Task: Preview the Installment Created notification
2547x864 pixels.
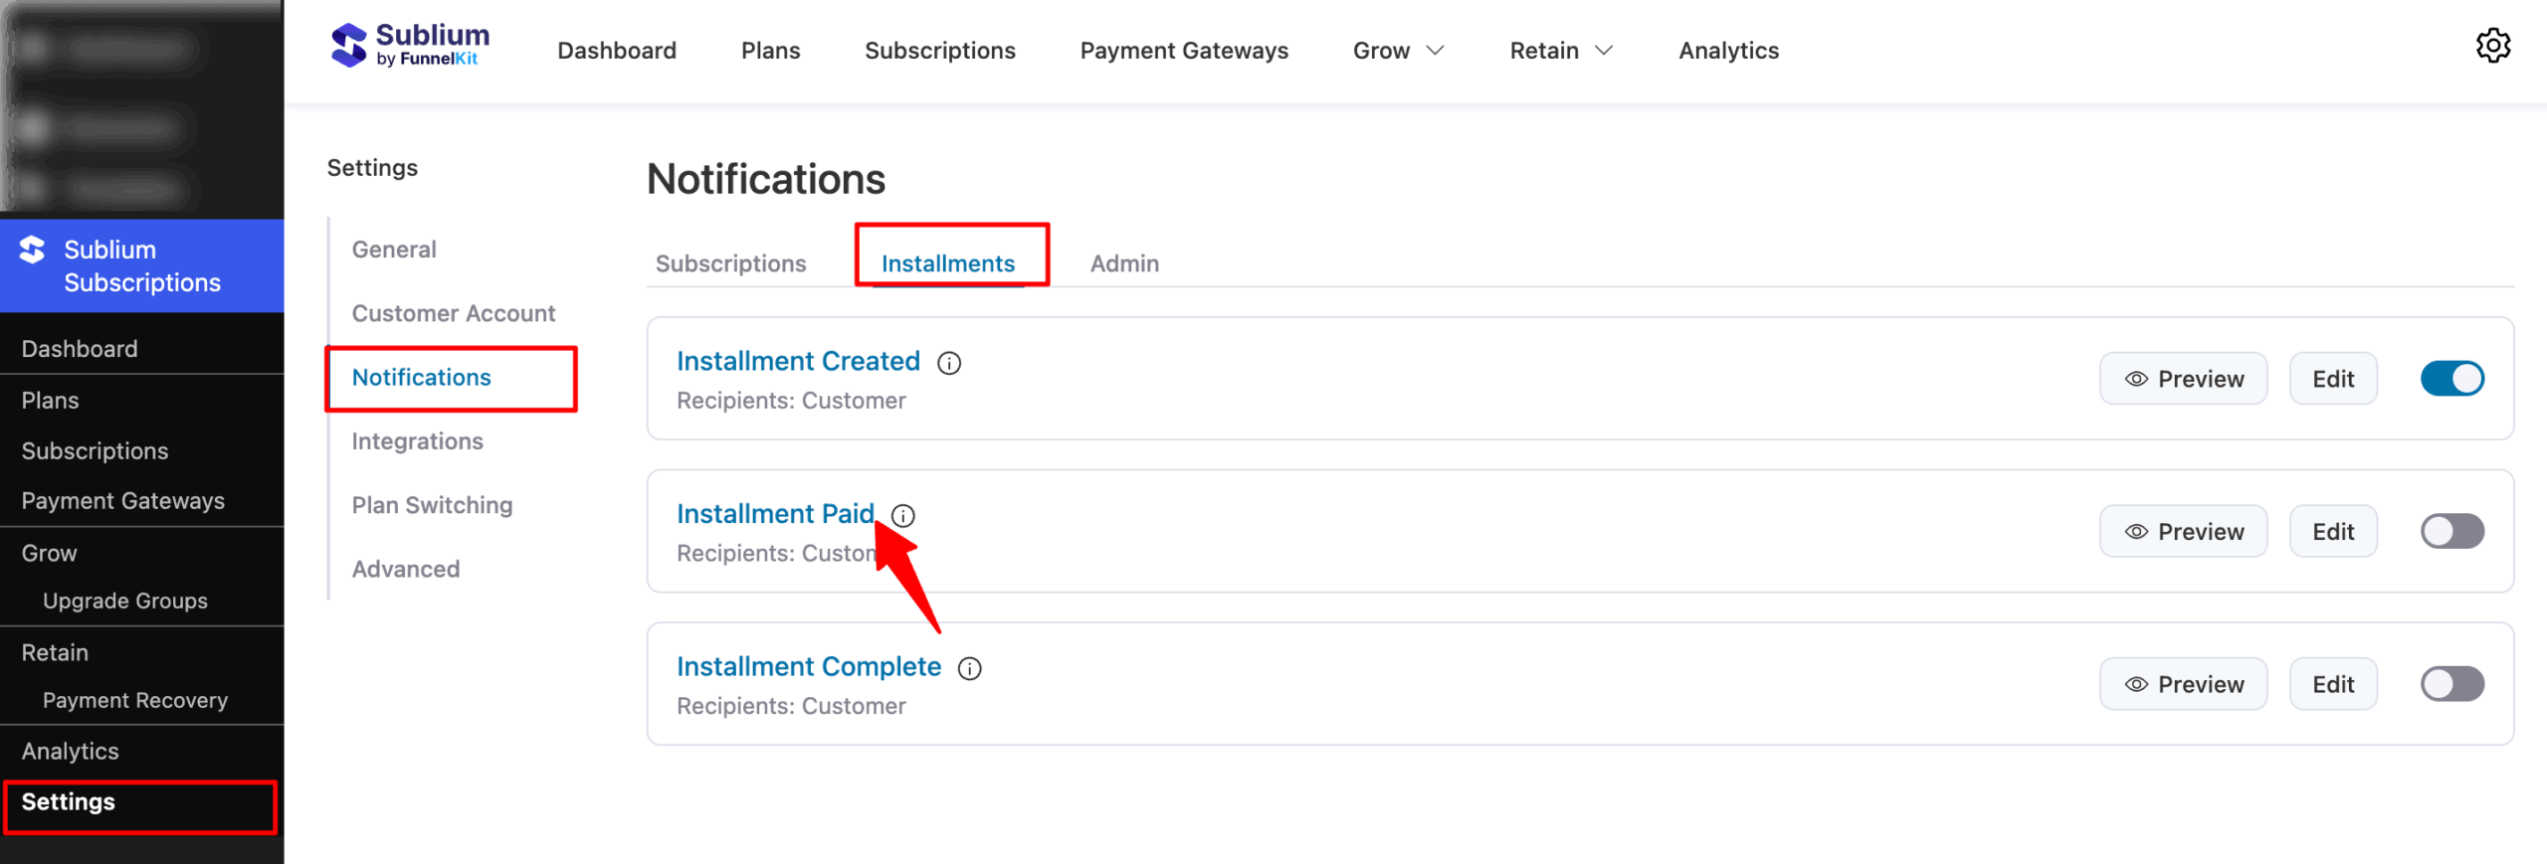Action: [x=2183, y=378]
